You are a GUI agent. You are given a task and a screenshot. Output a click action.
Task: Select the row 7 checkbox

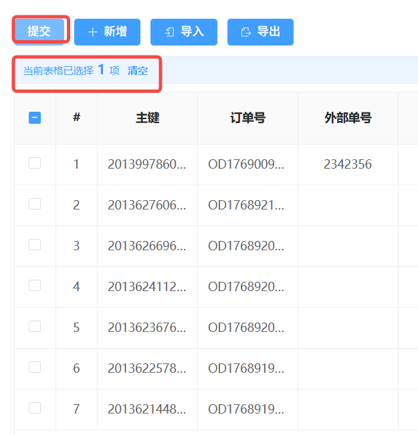(x=35, y=408)
